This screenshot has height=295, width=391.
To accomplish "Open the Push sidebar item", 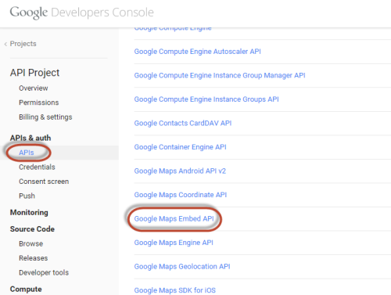I will click(x=27, y=196).
